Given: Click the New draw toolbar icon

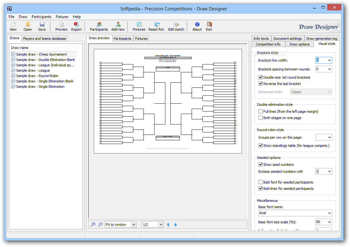Looking at the screenshot, I should pyautogui.click(x=13, y=27).
